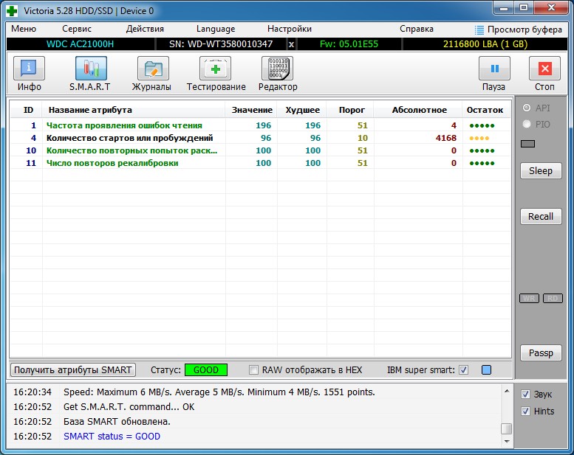
Task: Click the WDC AC21000H drive model
Action: (x=81, y=44)
